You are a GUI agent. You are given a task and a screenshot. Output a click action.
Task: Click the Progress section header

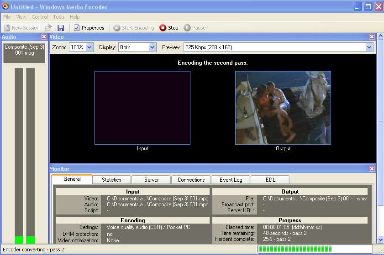click(290, 220)
